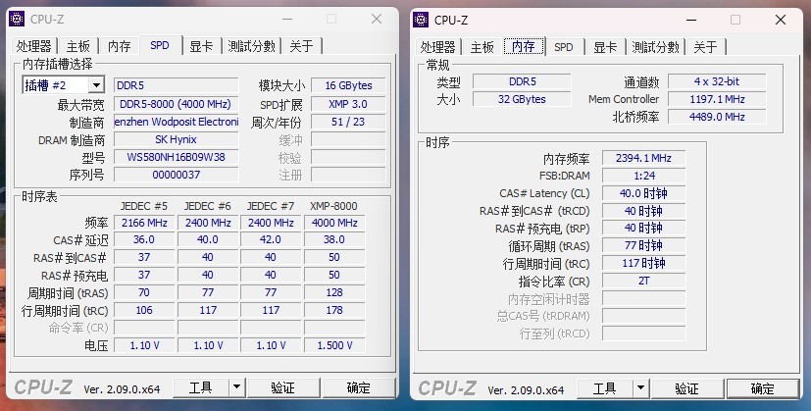Expand the 工具 arrow in right window
Image resolution: width=811 pixels, height=411 pixels.
(x=640, y=388)
